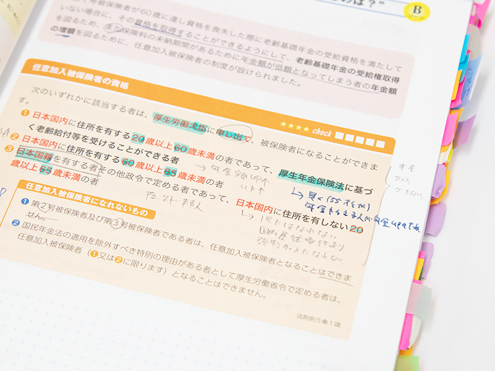Select the pencil-circled words 申し出て
This screenshot has width=495, height=371.
coord(233,134)
